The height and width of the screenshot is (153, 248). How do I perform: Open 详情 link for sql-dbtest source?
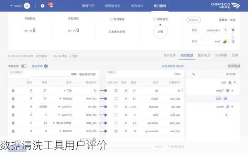click(194, 30)
